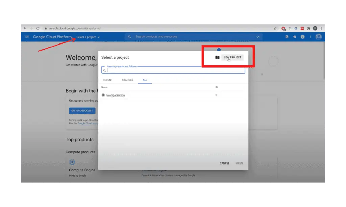Image resolution: width=346 pixels, height=207 pixels.
Task: Select the No organisation row
Action: pos(116,95)
